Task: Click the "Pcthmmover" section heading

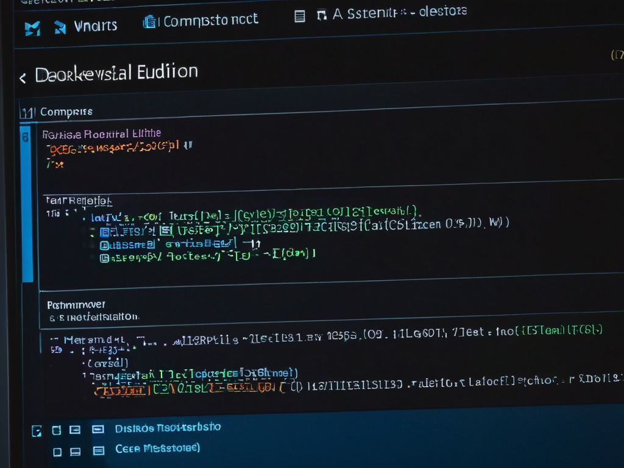Action: [76, 305]
